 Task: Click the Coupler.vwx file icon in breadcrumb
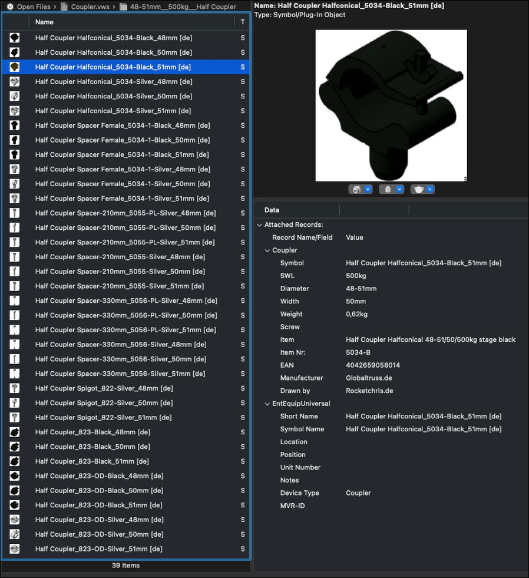[x=64, y=6]
